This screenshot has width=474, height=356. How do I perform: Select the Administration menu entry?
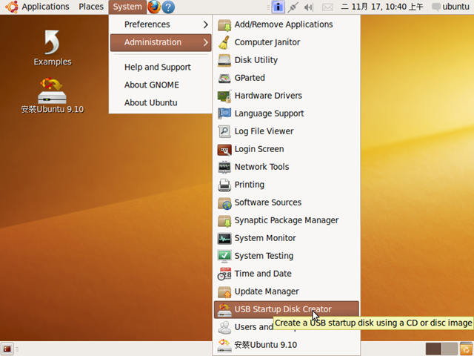161,42
